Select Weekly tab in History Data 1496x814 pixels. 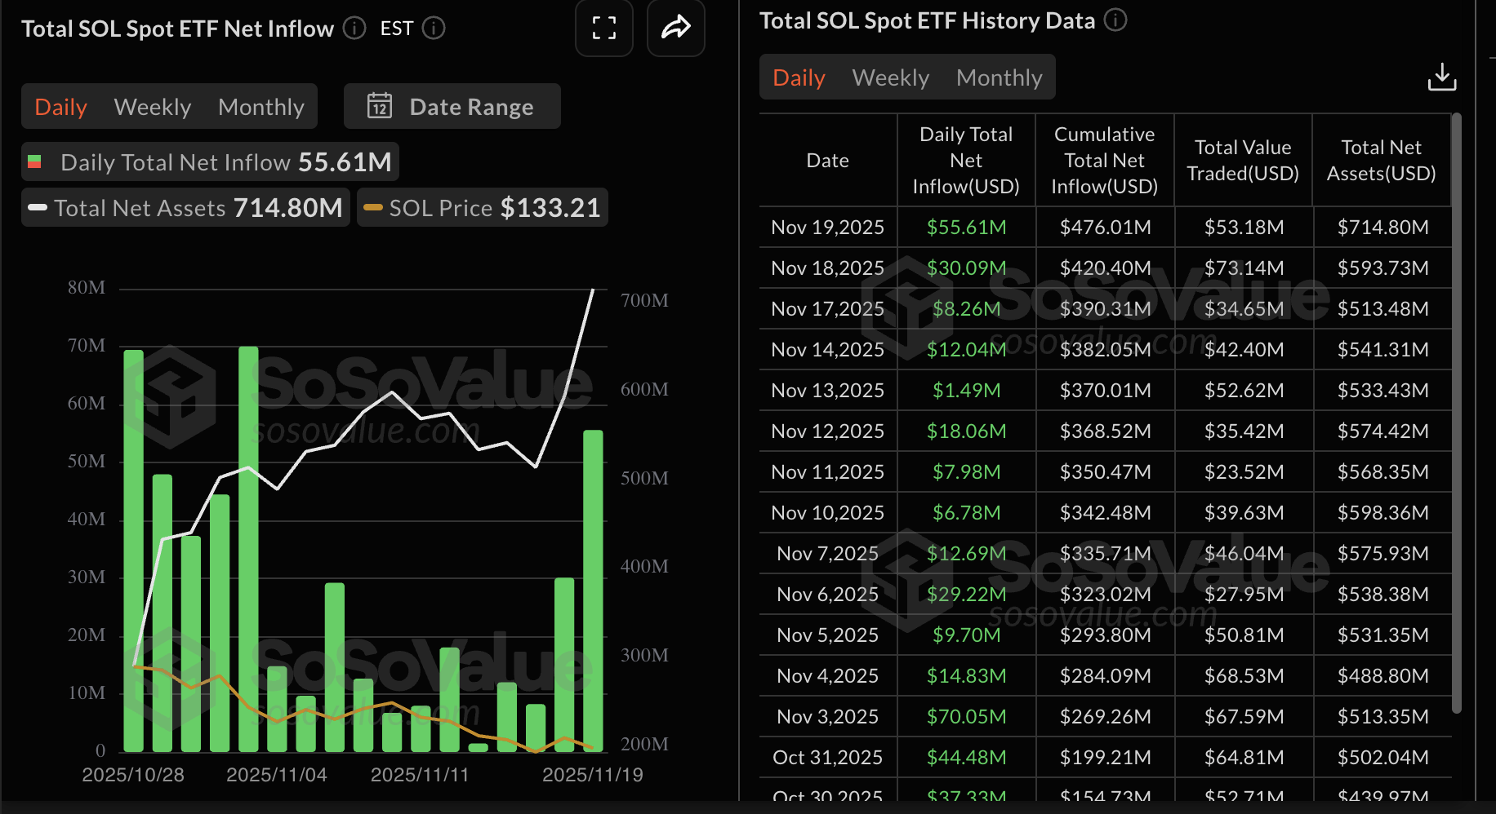point(890,77)
